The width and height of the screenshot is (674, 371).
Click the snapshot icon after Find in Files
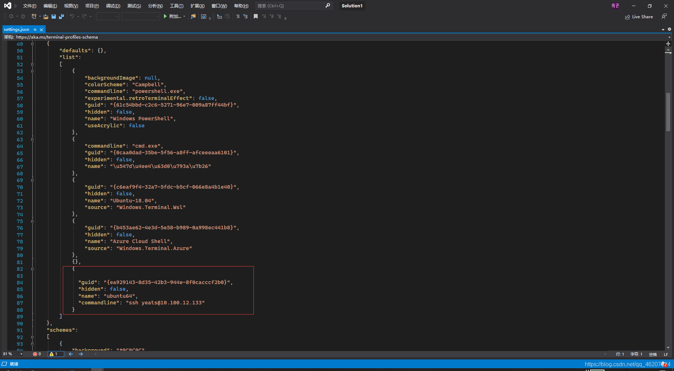[x=204, y=16]
